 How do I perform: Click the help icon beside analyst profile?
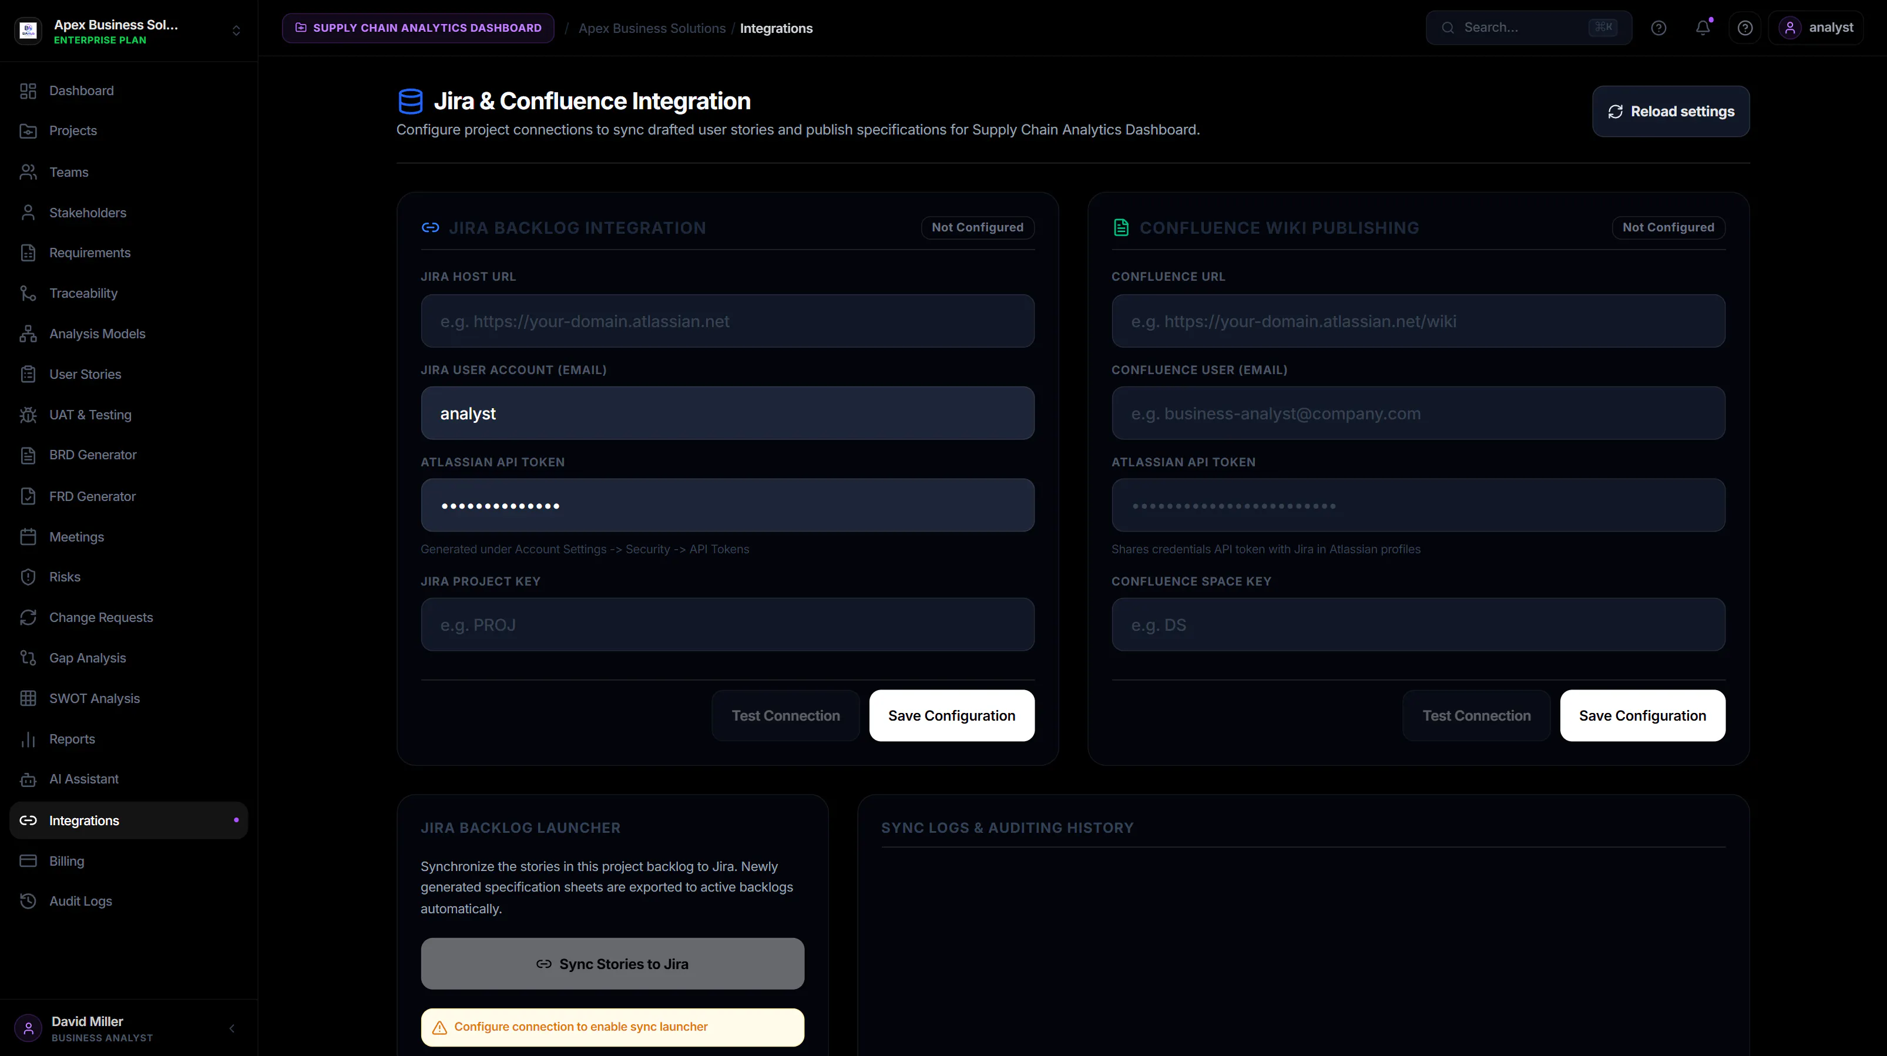[x=1745, y=28]
